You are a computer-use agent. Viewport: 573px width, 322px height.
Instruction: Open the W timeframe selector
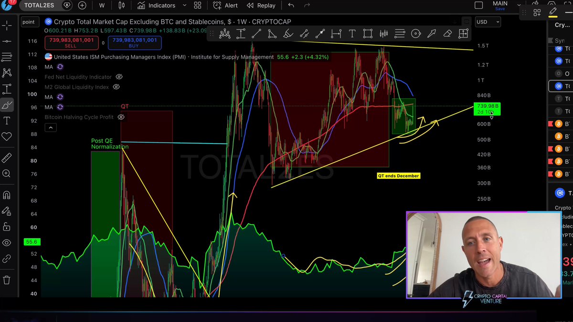pyautogui.click(x=102, y=5)
